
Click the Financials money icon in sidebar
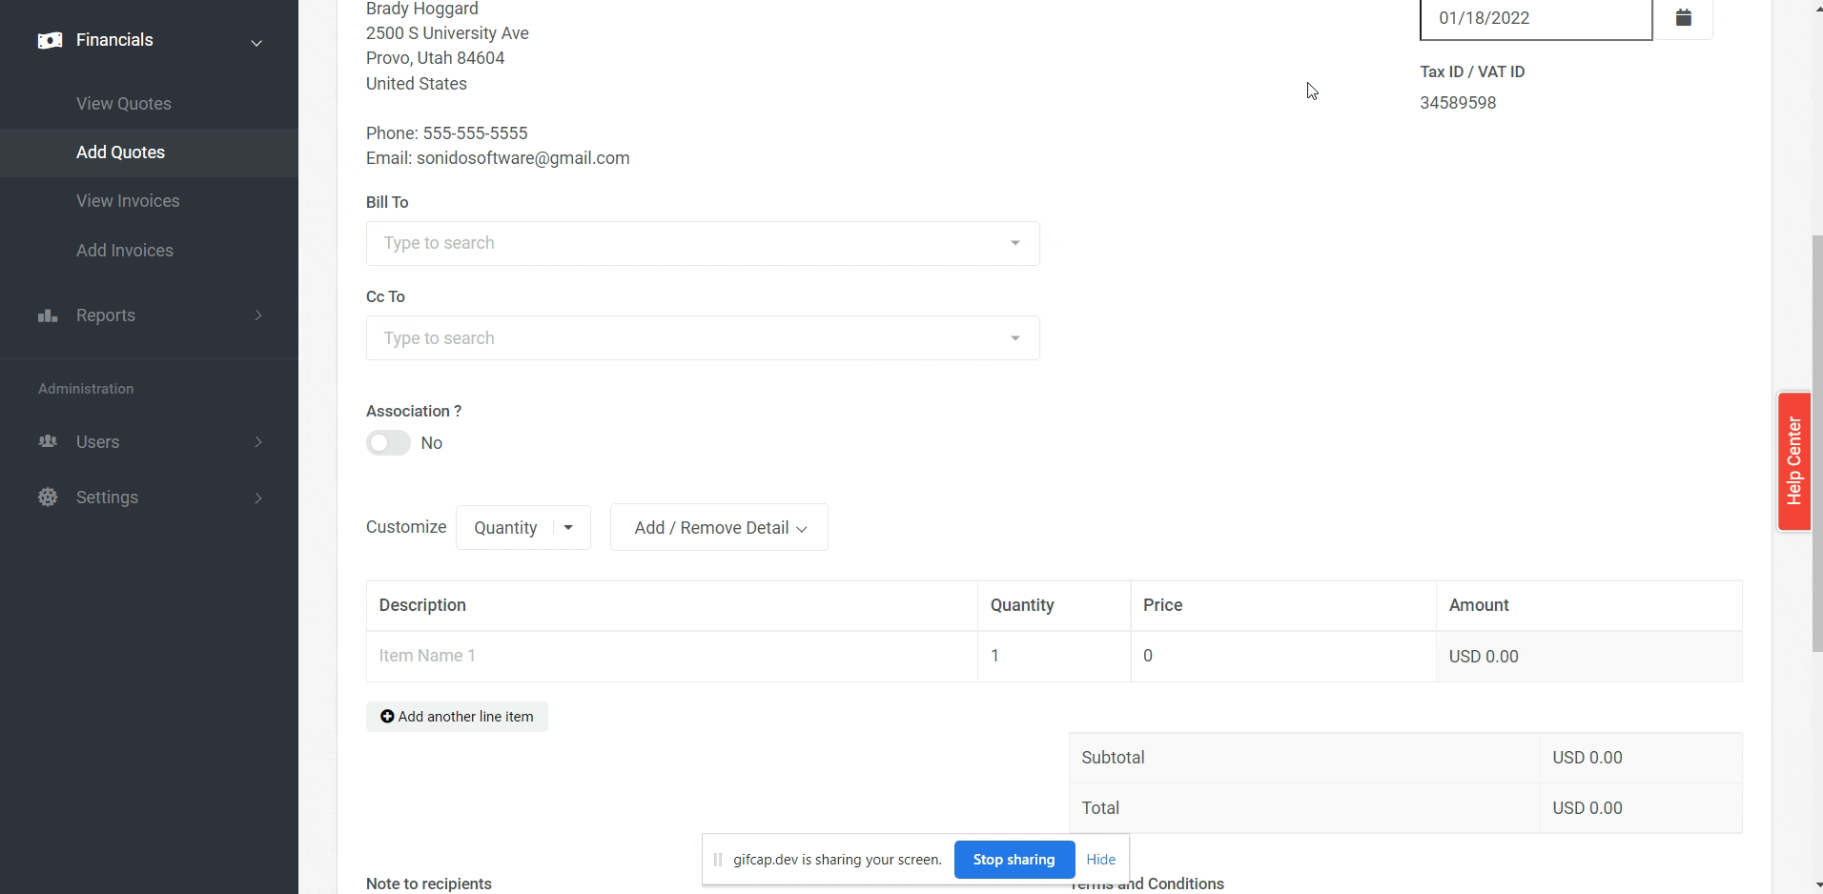pyautogui.click(x=50, y=40)
